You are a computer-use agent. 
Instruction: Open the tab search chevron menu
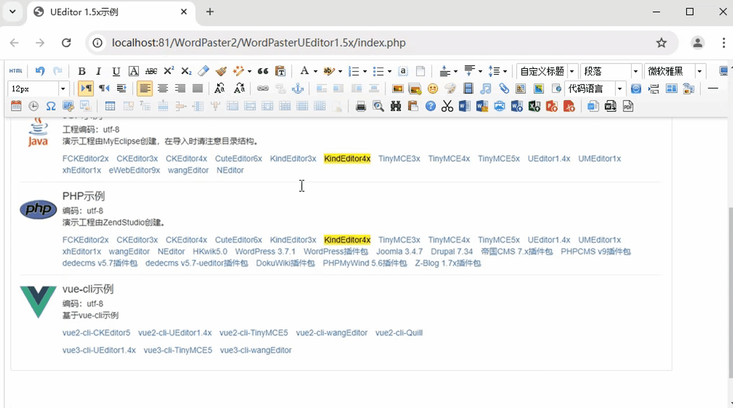12,12
